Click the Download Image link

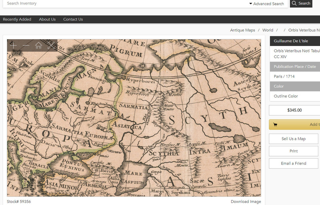246,202
